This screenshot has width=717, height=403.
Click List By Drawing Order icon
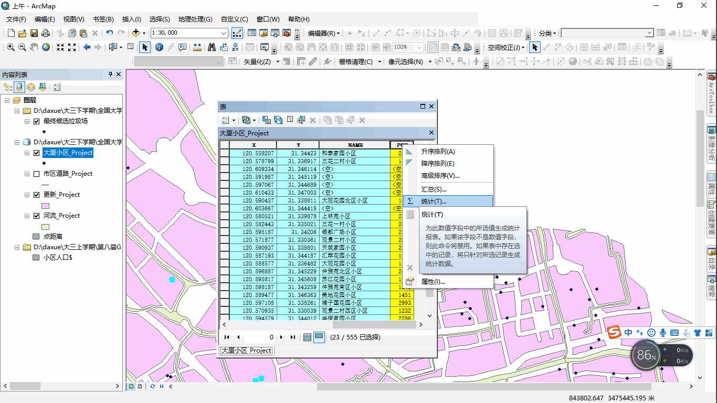click(x=8, y=87)
